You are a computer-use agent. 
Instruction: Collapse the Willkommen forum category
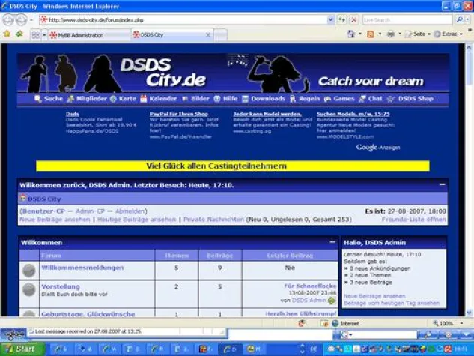pyautogui.click(x=332, y=243)
